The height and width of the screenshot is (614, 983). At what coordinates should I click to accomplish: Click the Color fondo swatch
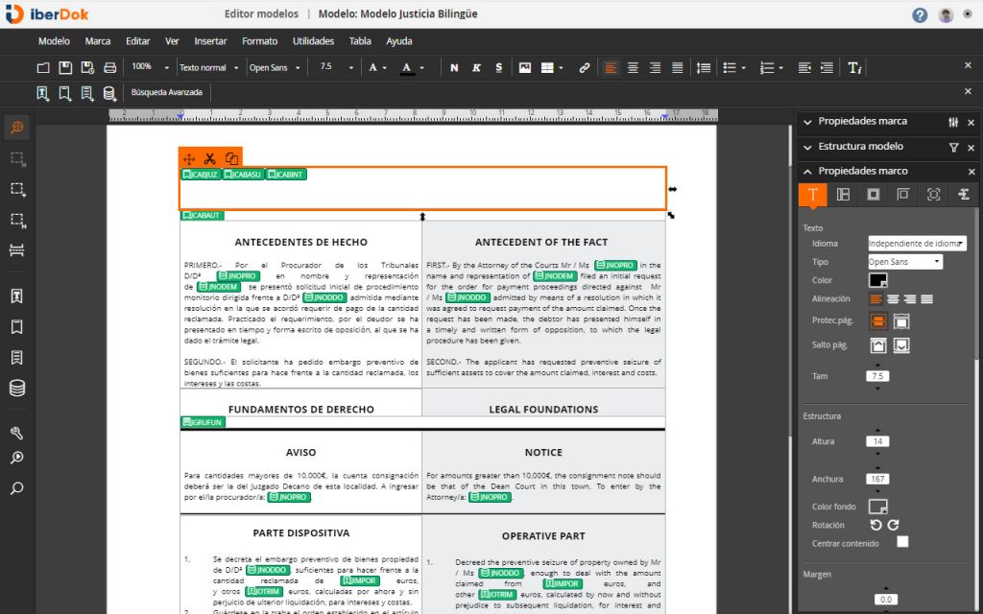[877, 507]
